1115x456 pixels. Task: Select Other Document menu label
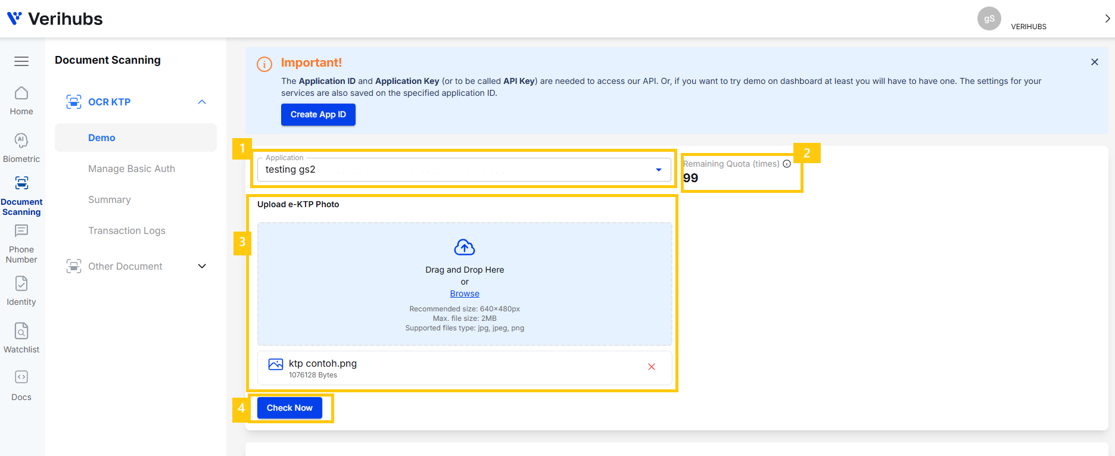tap(125, 266)
